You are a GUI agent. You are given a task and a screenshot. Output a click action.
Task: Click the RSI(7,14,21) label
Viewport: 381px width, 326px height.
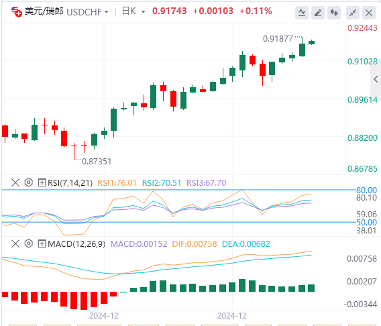pos(70,182)
